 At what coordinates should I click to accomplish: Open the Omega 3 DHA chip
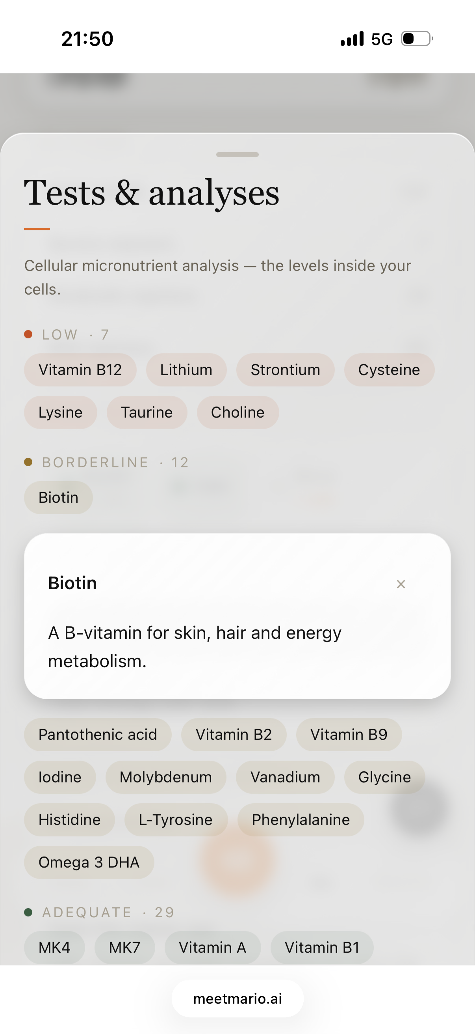pos(89,862)
